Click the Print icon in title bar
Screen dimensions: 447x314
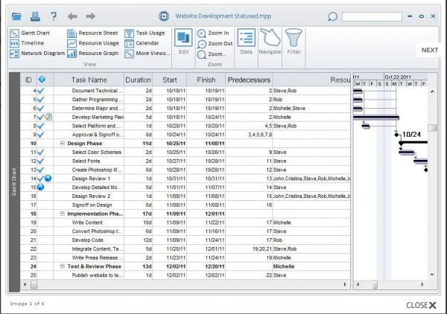click(35, 16)
